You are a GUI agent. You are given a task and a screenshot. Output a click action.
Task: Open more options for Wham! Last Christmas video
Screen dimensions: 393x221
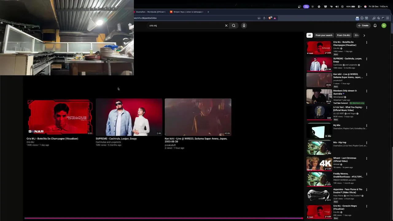point(367,158)
